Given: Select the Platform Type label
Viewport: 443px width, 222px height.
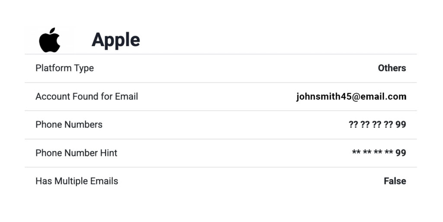Looking at the screenshot, I should 64,68.
